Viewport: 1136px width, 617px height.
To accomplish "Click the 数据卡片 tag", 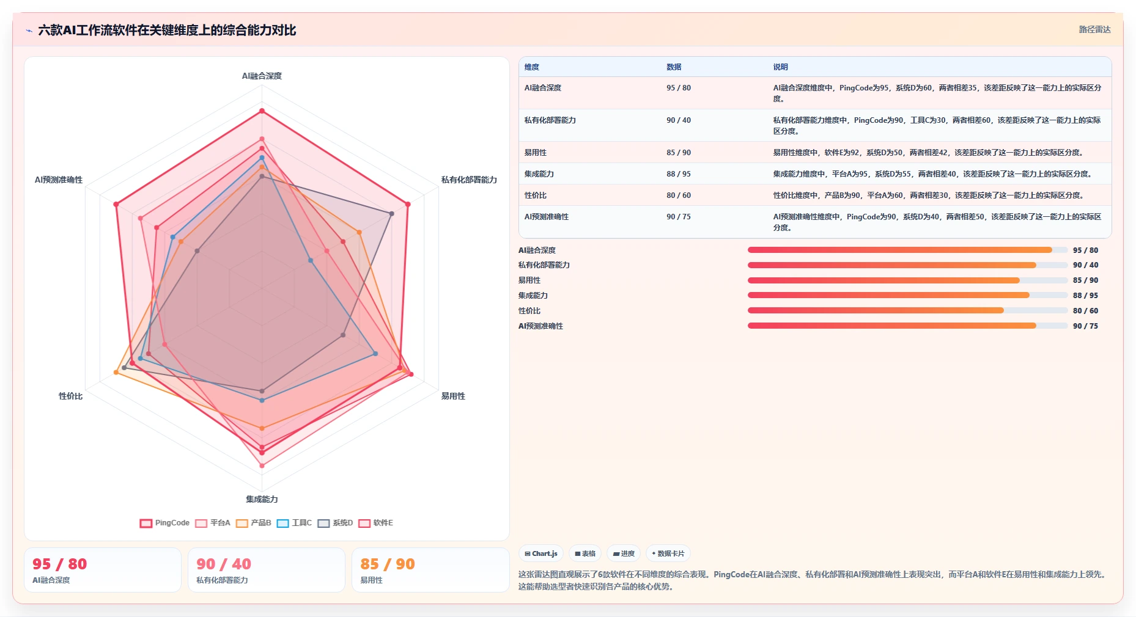I will 668,553.
